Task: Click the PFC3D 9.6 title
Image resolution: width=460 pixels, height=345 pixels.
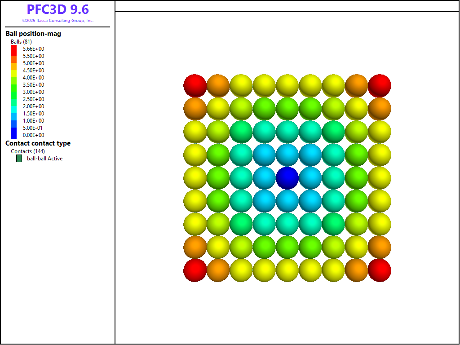Action: (x=57, y=9)
